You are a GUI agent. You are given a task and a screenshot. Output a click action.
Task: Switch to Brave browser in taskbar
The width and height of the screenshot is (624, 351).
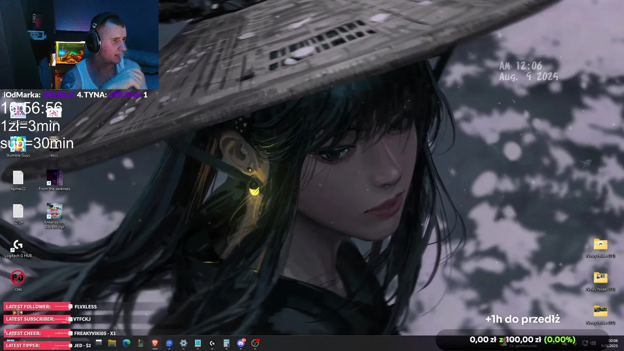tap(155, 343)
